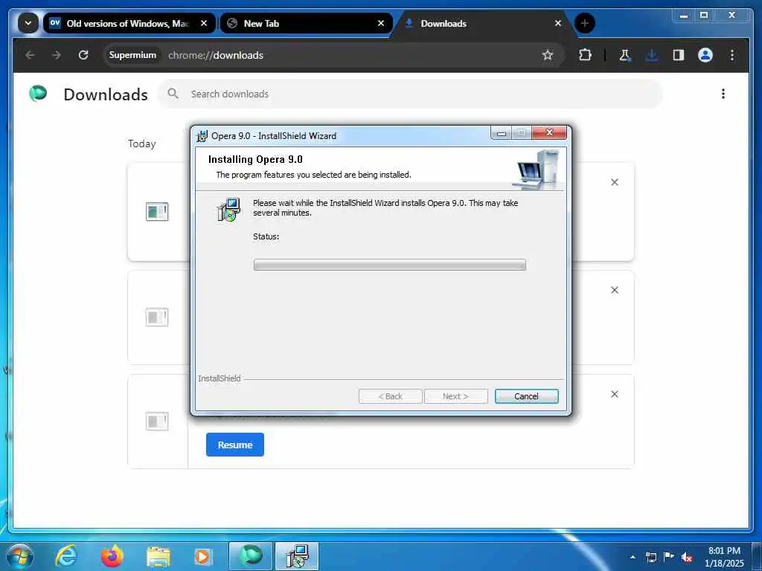Click the third download's file icon

click(x=157, y=421)
